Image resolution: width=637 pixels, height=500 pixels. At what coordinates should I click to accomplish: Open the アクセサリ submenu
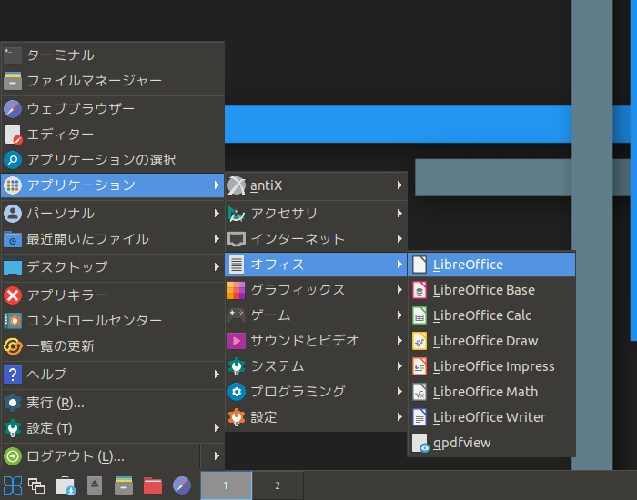click(316, 214)
